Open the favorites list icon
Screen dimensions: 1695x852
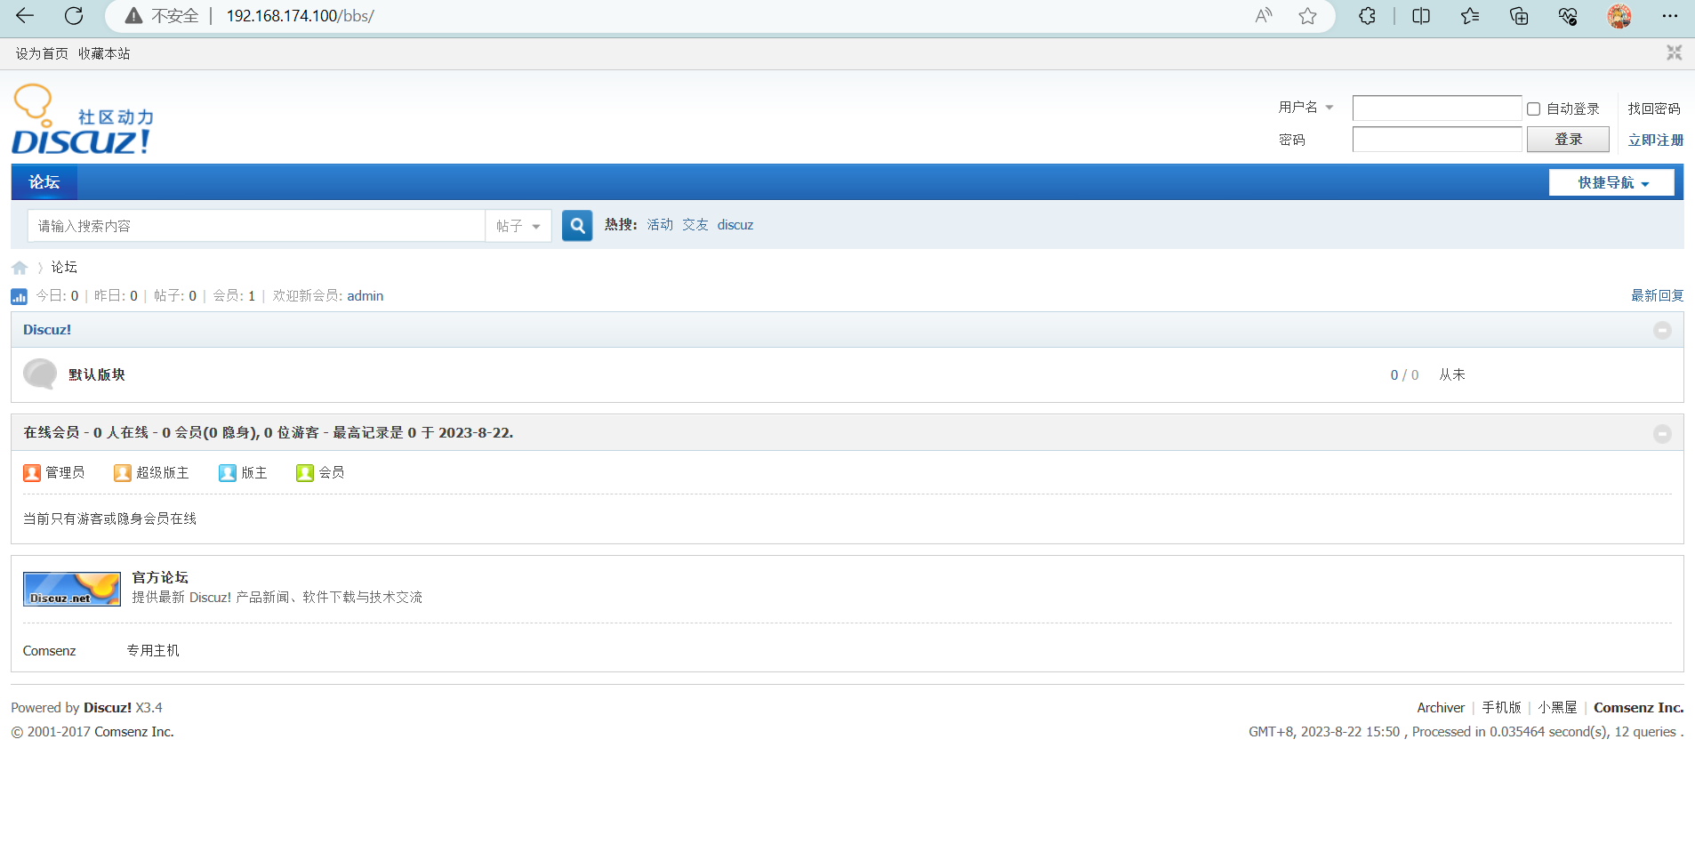[x=1470, y=16]
